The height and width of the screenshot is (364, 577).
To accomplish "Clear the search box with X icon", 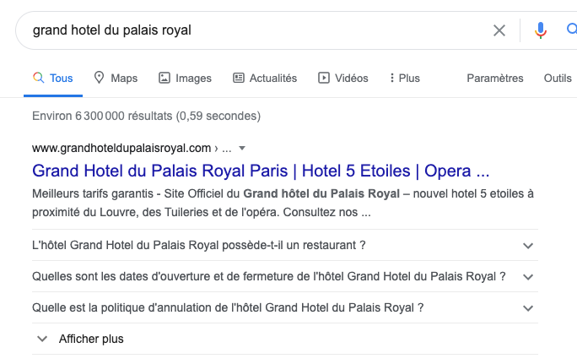I will tap(499, 30).
